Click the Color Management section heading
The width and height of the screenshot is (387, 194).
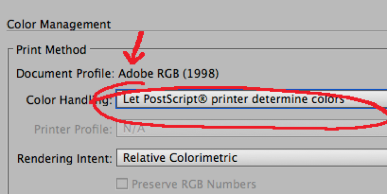tap(59, 25)
